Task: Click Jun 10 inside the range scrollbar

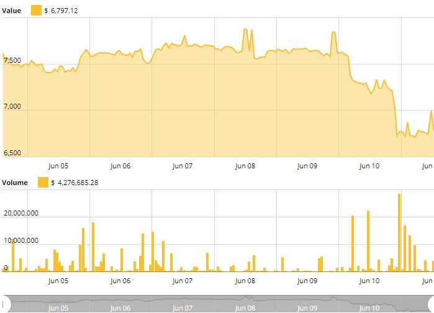Action: (369, 308)
